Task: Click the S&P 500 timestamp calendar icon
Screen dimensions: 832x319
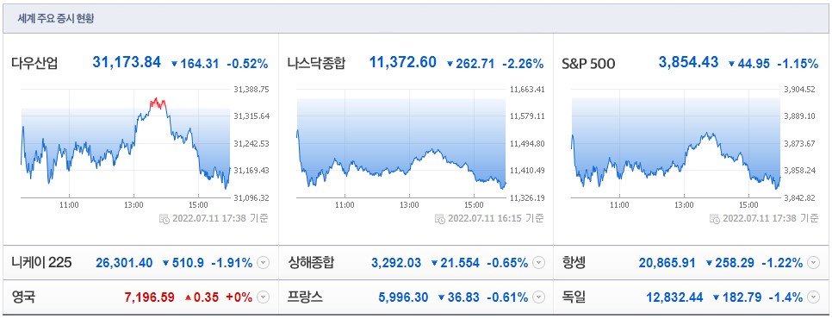Action: pos(715,218)
